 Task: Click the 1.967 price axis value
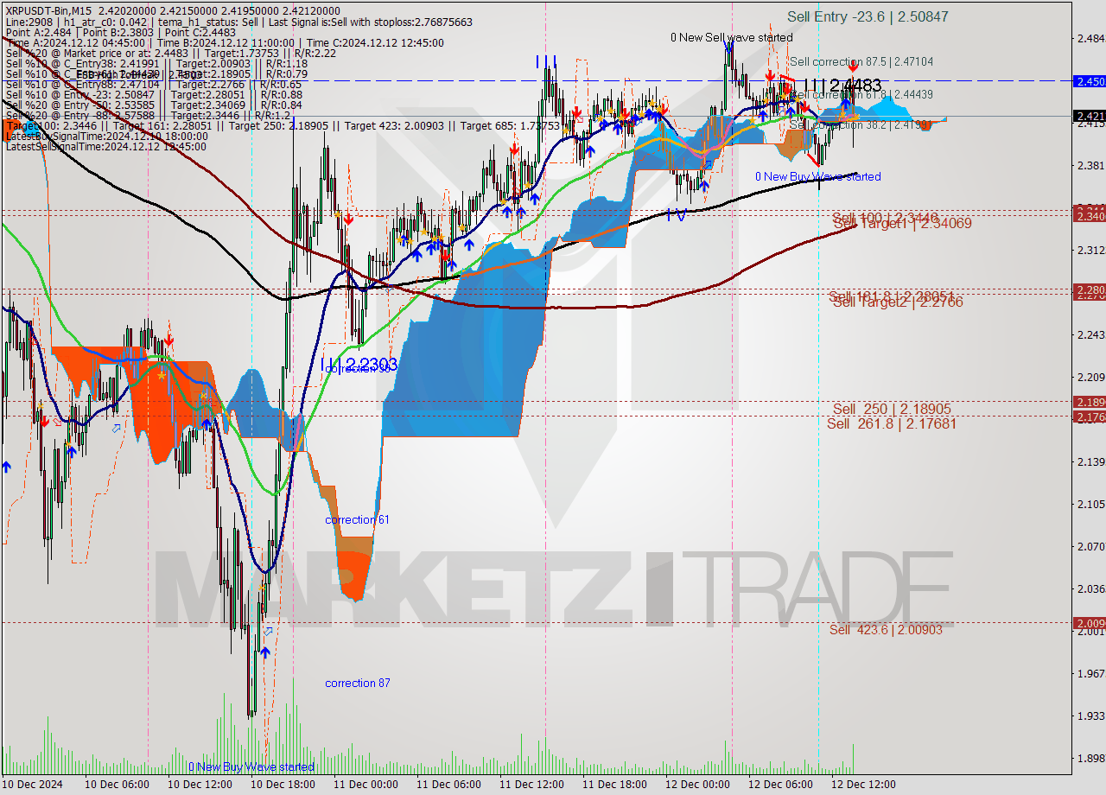point(1090,673)
